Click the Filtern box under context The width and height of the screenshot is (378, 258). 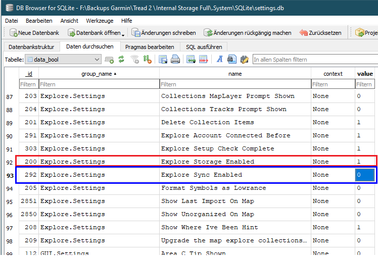[333, 84]
